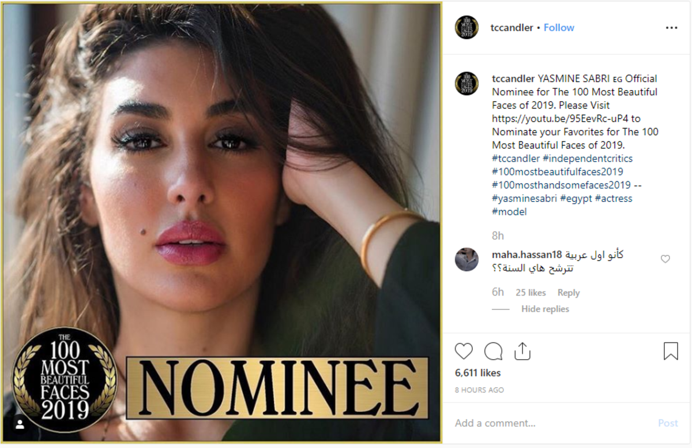This screenshot has height=448, width=692.
Task: Open the three-dots more options menu
Action: pos(672,27)
